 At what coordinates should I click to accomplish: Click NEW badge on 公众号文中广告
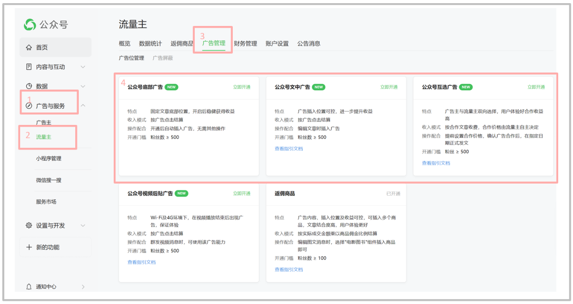point(319,87)
